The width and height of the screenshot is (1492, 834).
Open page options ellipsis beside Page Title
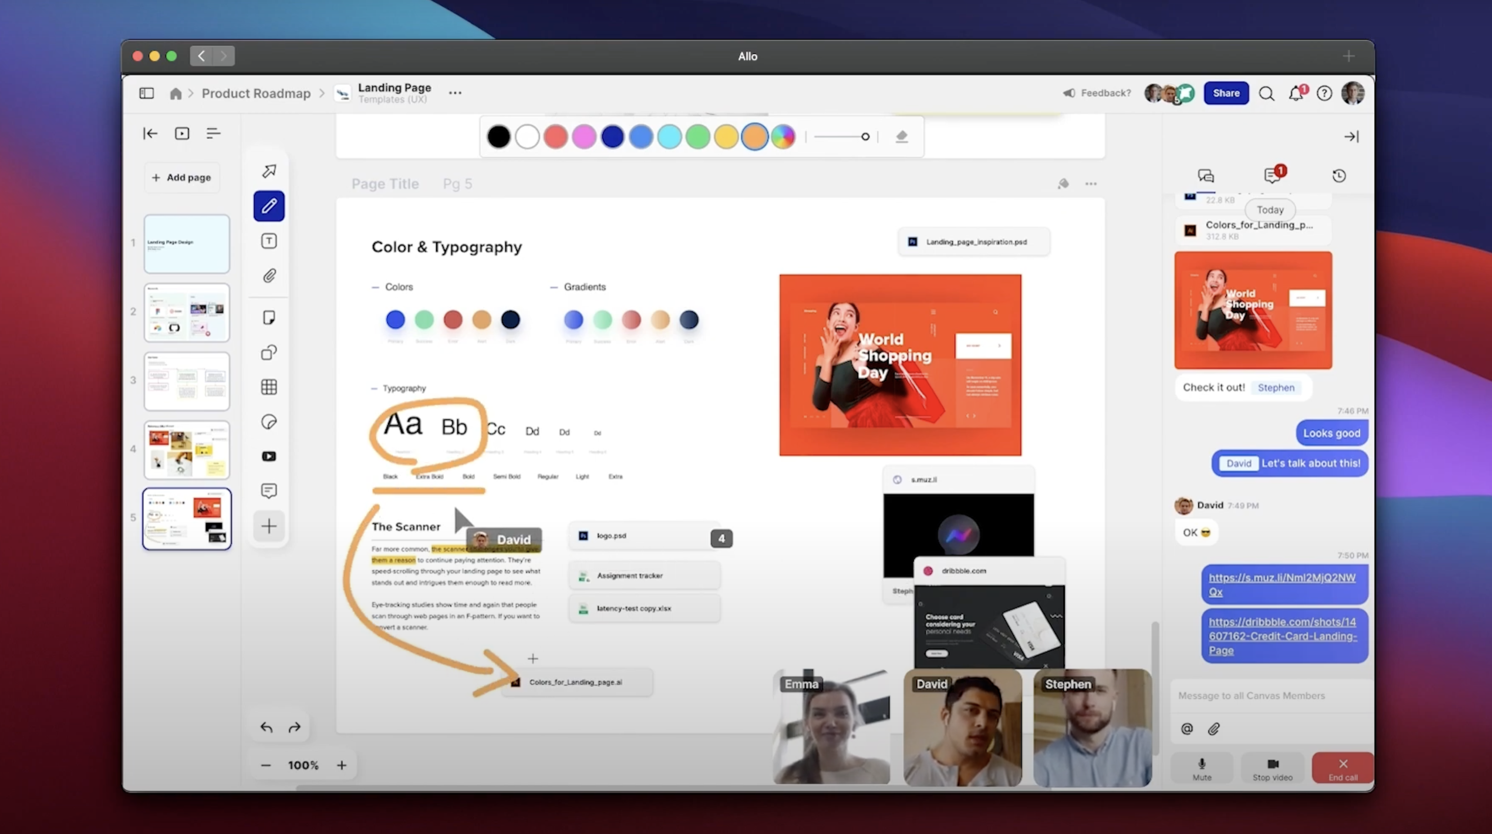pos(1090,184)
